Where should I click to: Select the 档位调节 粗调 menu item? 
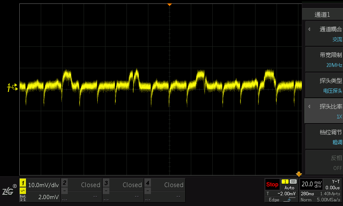(x=324, y=137)
